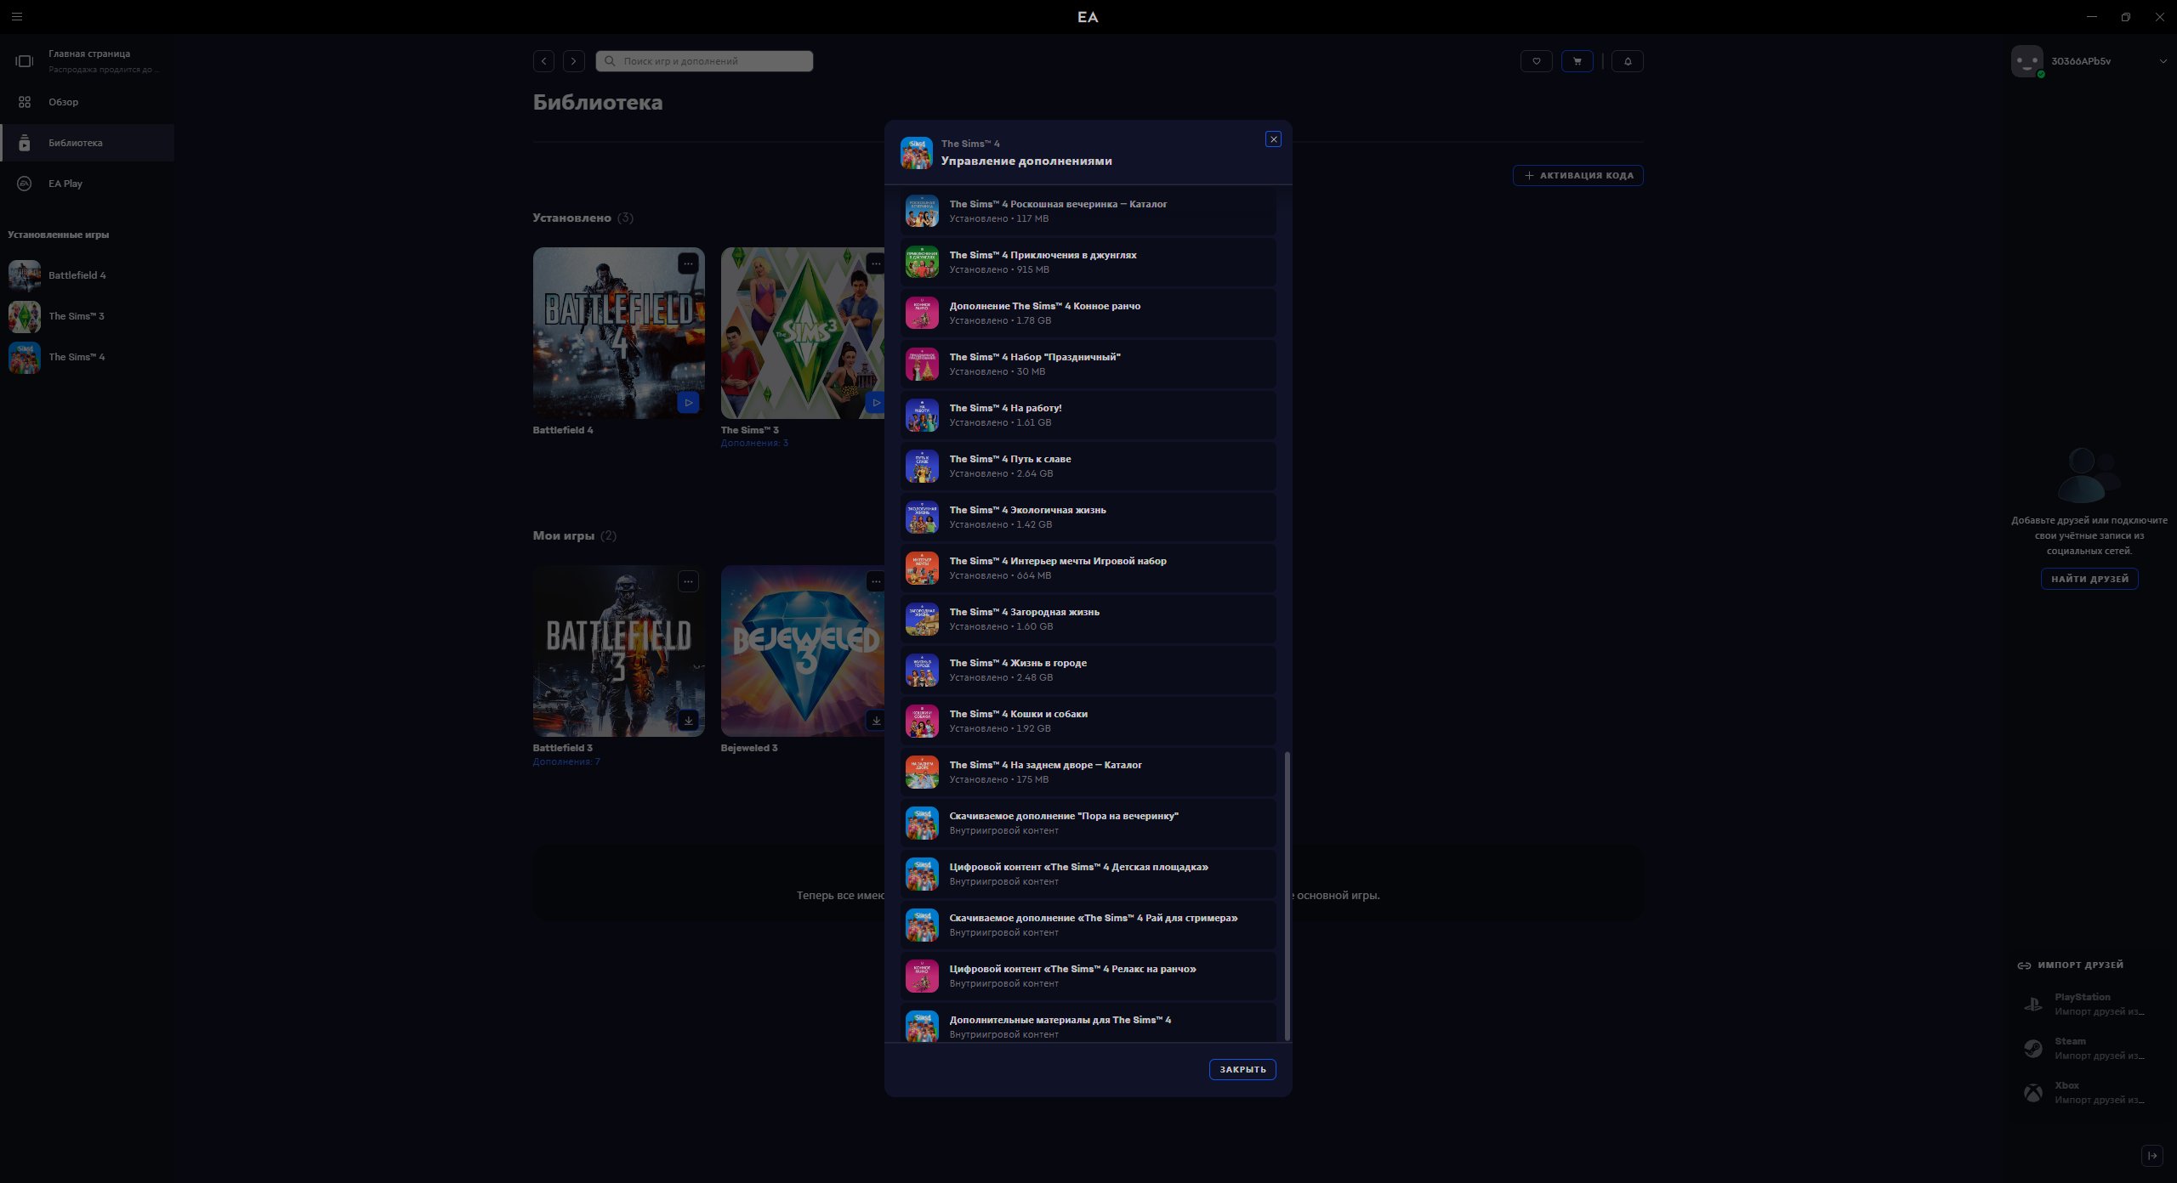Close the dialog with the X icon
Screen dimensions: 2177x1183
coord(1273,139)
